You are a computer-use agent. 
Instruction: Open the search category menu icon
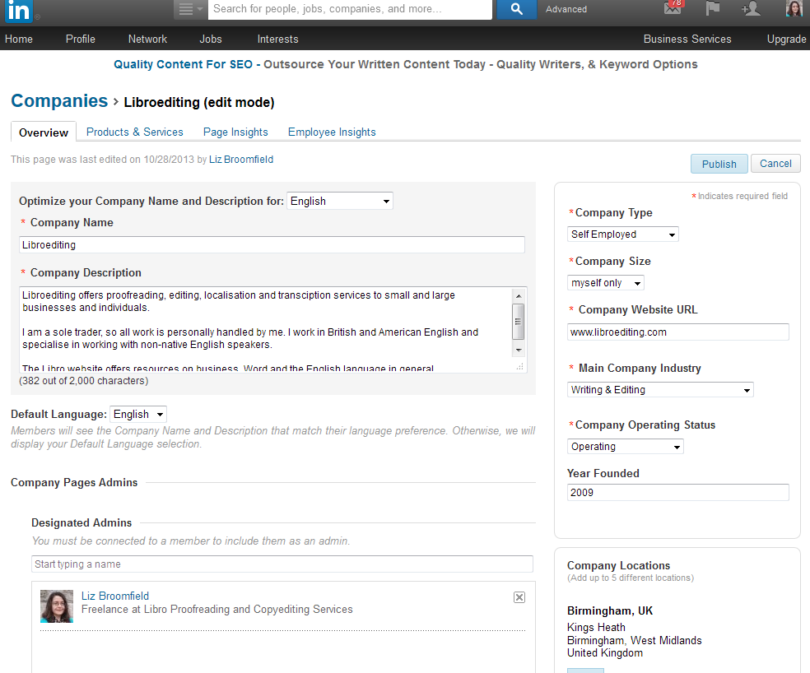(x=190, y=9)
